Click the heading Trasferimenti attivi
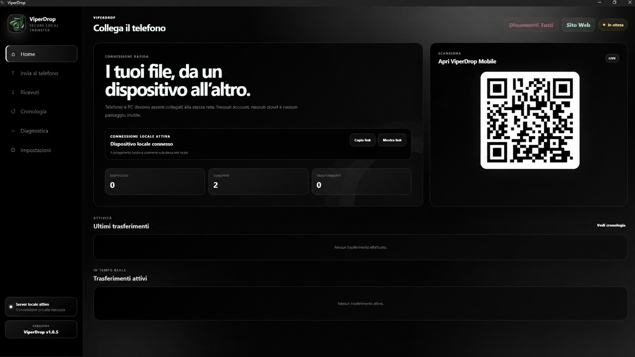 tap(120, 278)
